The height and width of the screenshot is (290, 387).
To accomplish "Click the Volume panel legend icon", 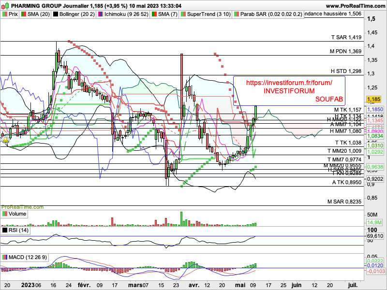I will point(4,214).
